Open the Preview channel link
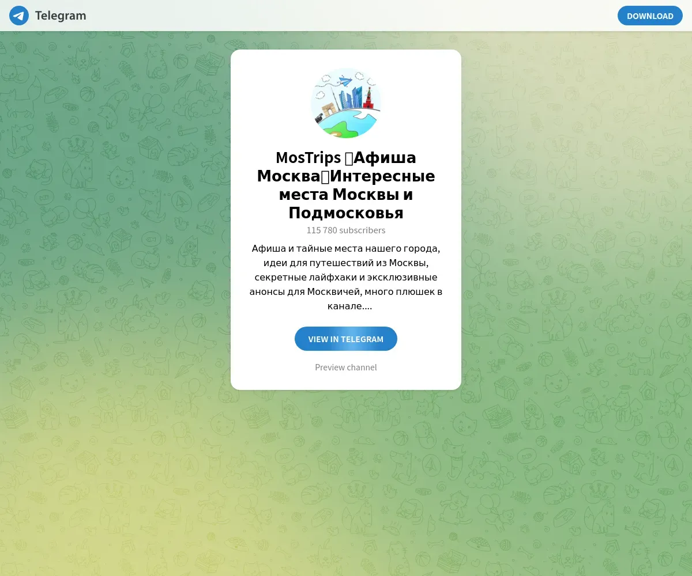This screenshot has height=576, width=692. click(x=346, y=367)
